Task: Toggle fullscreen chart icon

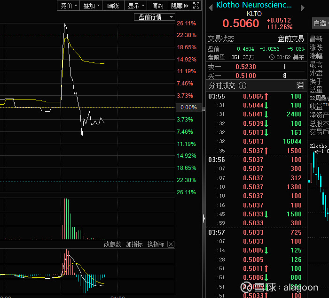Action: tap(196, 6)
